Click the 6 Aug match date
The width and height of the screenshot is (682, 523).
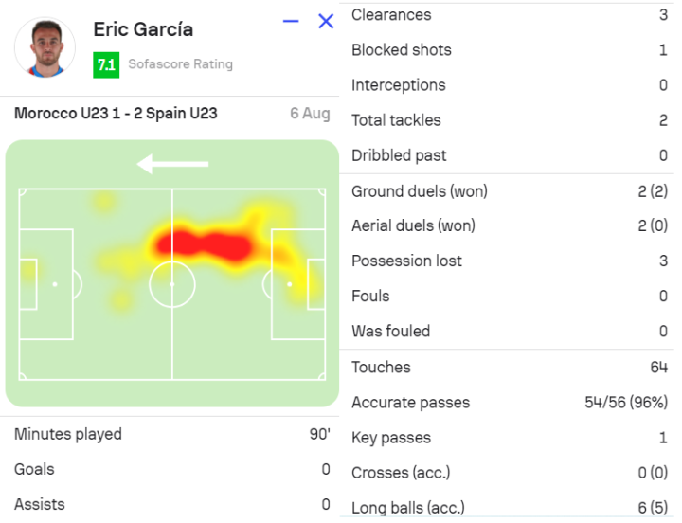pyautogui.click(x=310, y=114)
